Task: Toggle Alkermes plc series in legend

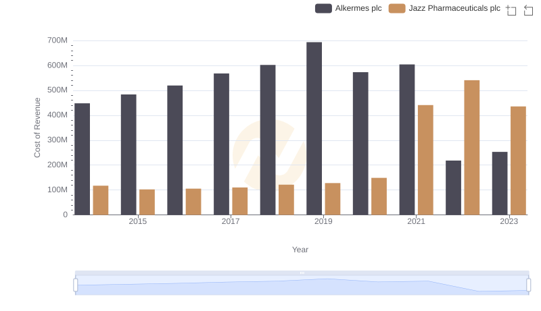Action: click(x=348, y=8)
